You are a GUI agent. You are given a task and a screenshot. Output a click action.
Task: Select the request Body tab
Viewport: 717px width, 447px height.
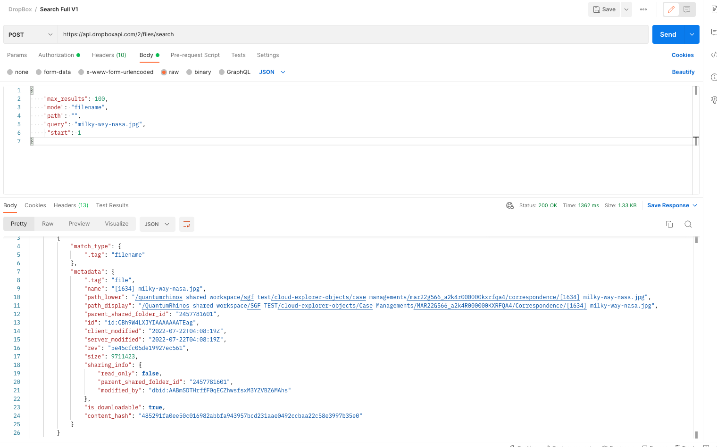[149, 55]
